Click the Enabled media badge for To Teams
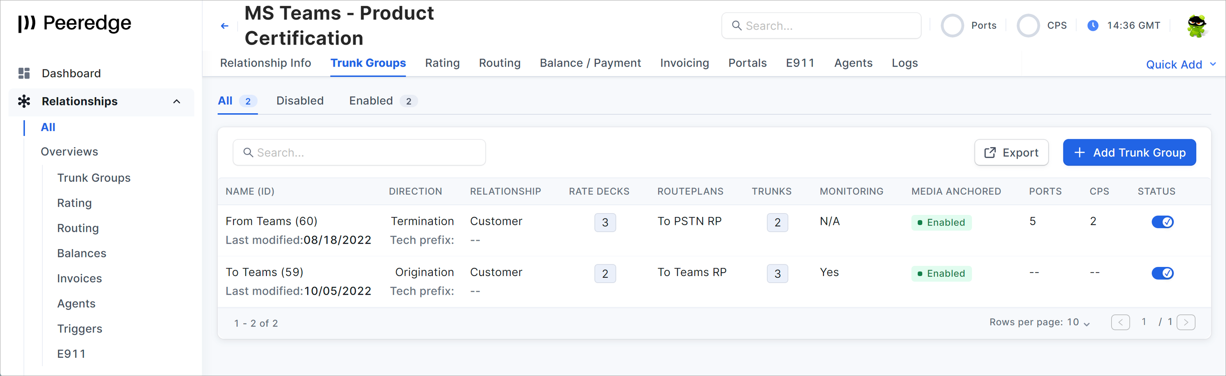Screen dimensions: 1226x376 coord(941,274)
